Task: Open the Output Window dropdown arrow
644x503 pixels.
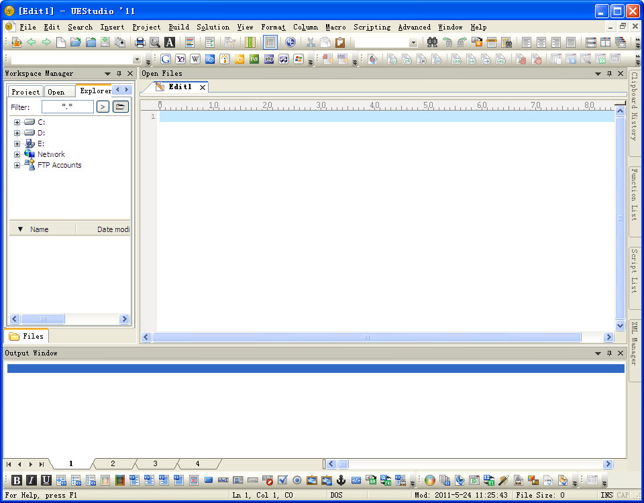Action: pyautogui.click(x=598, y=353)
